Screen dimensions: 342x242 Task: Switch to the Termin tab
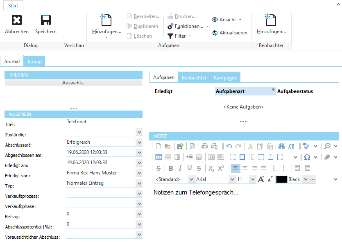[x=34, y=61]
